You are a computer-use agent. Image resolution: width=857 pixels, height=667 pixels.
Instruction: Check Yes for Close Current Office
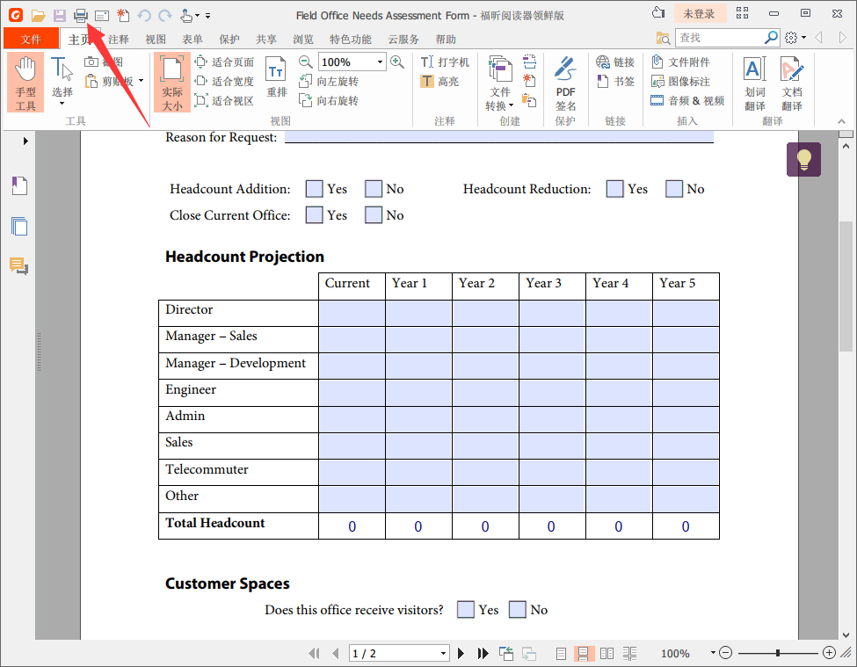click(314, 215)
